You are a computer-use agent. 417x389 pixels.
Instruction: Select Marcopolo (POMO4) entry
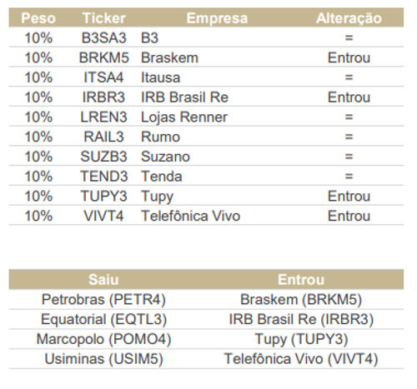pos(103,339)
